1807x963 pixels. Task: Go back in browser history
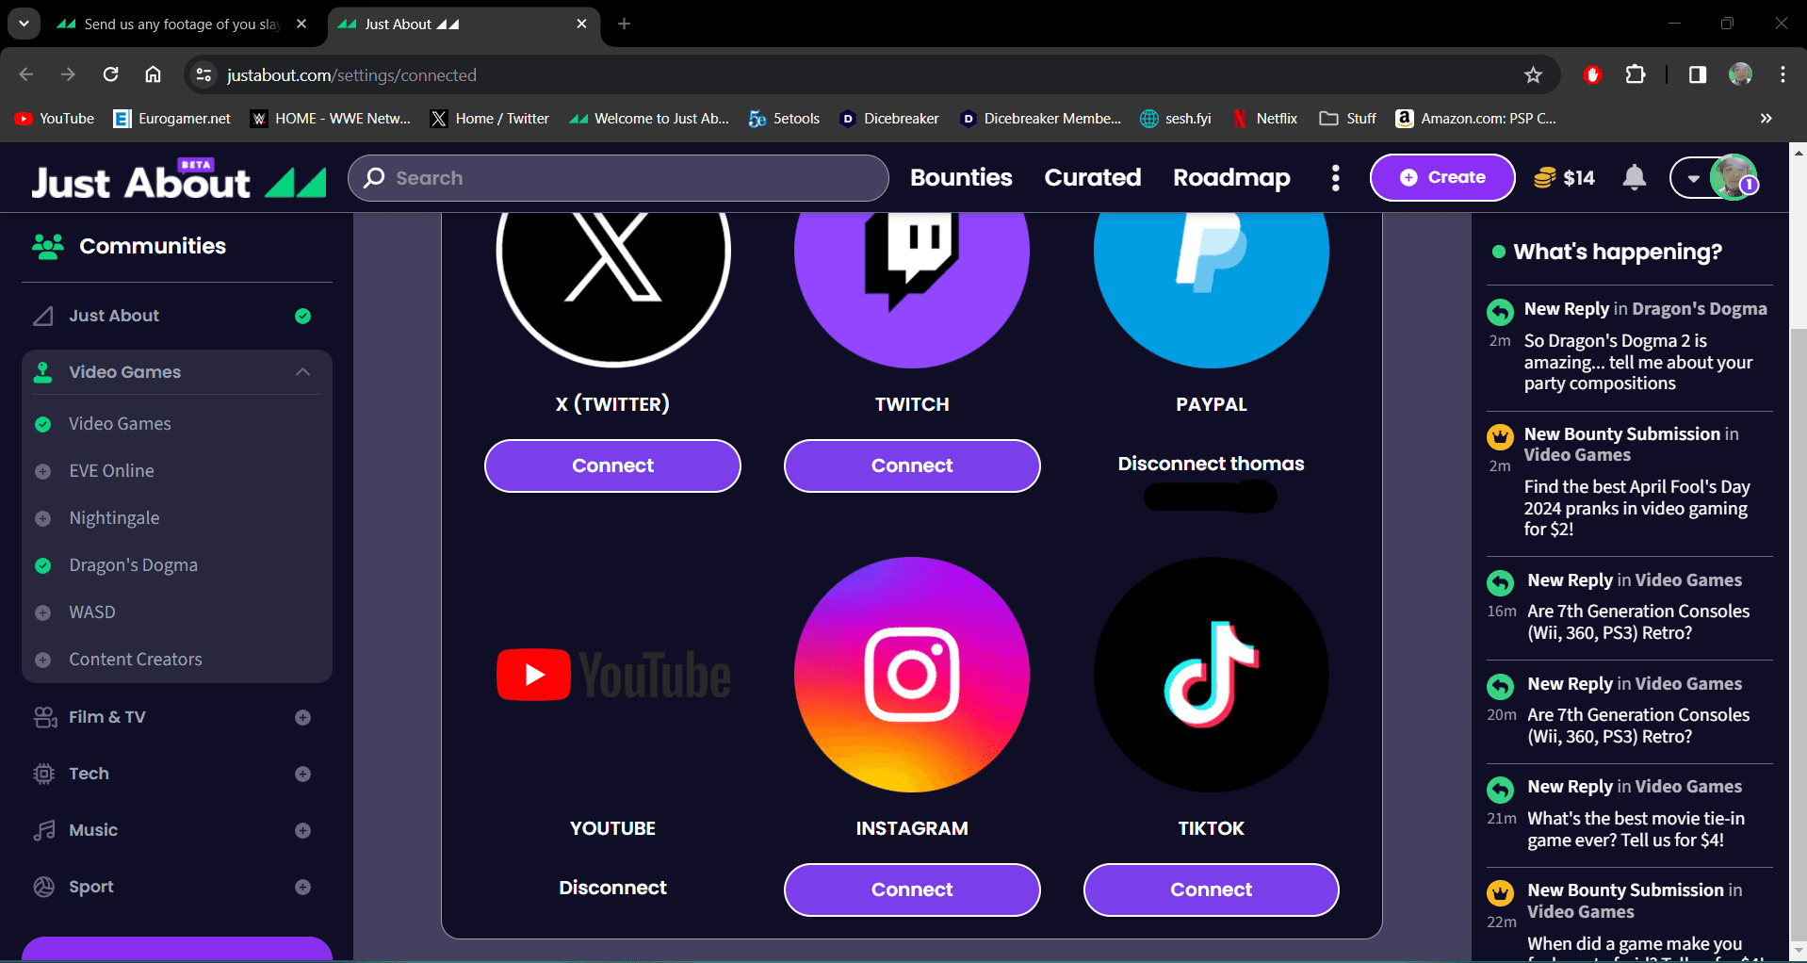pyautogui.click(x=26, y=74)
